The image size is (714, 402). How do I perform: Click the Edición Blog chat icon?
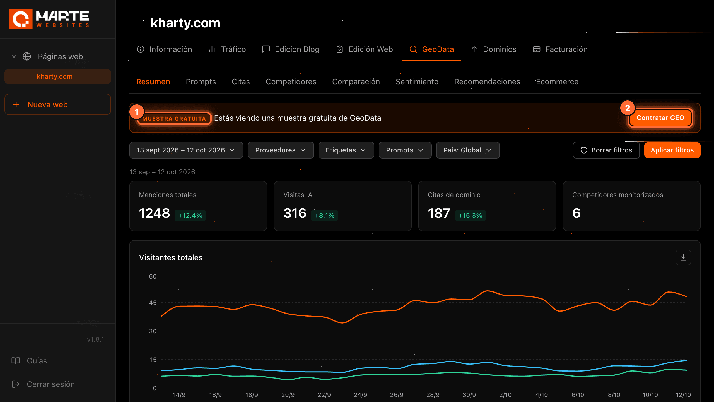266,49
